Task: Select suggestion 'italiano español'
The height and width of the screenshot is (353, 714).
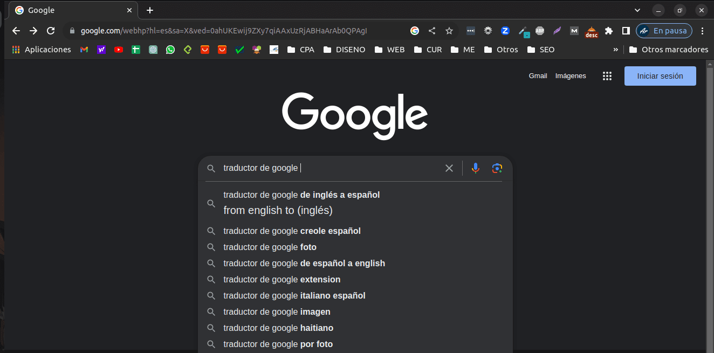Action: pos(355,295)
